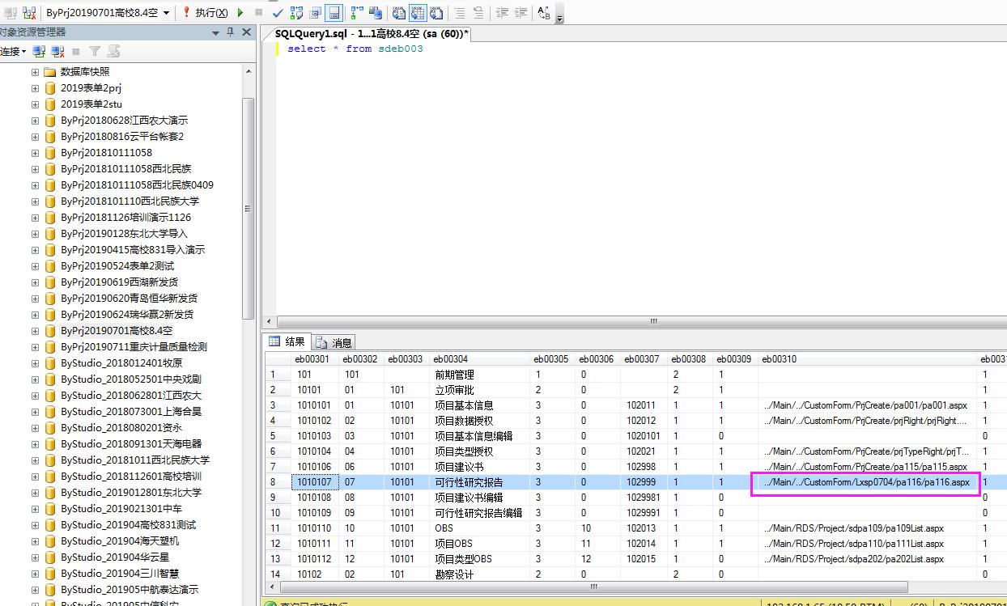Select database ByStudio_2019021301中车 in tree
The height and width of the screenshot is (606, 1007).
click(x=121, y=509)
